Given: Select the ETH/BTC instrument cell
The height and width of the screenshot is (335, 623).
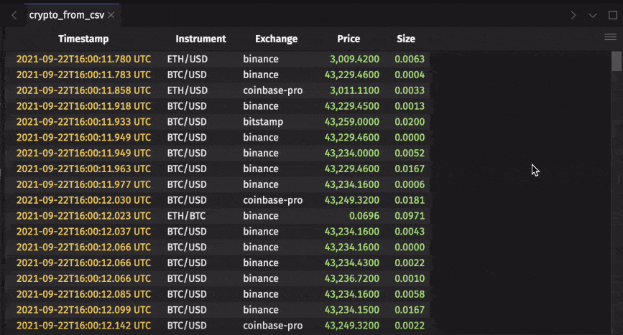Looking at the screenshot, I should click(188, 216).
